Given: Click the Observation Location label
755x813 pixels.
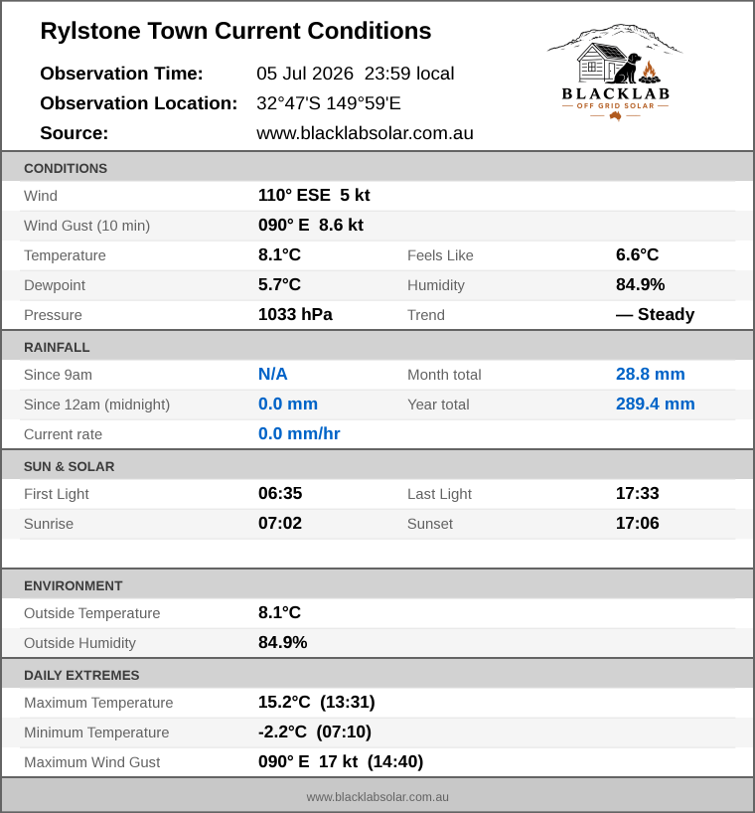Looking at the screenshot, I should (x=139, y=103).
